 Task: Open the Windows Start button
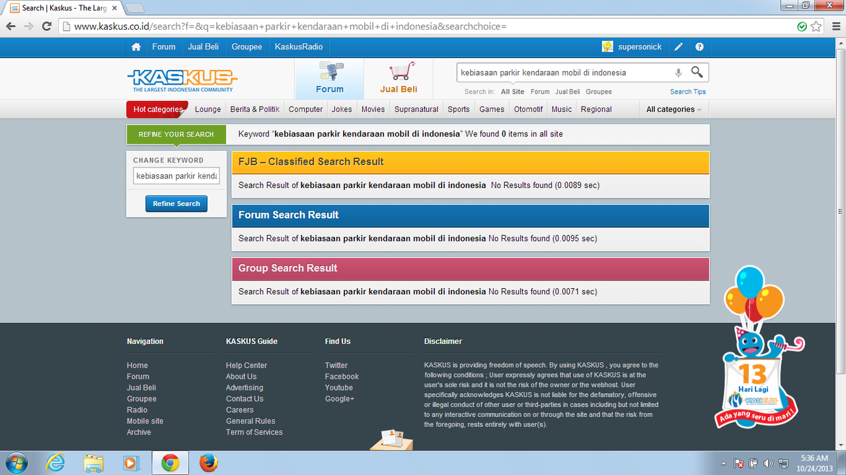point(15,462)
